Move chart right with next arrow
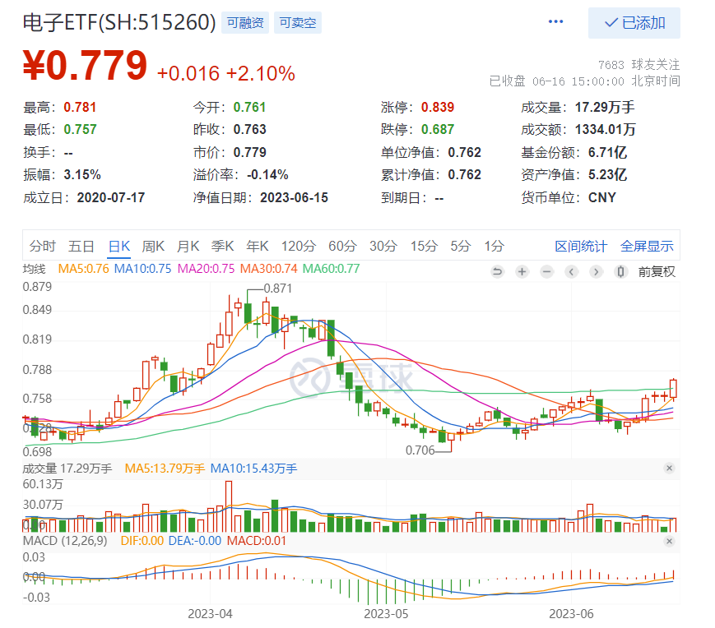 (x=596, y=272)
